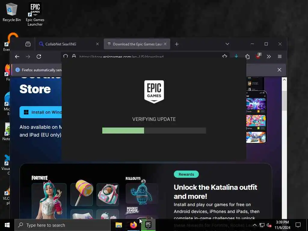The image size is (308, 231).
Task: Click the notification bar info icon
Action: pyautogui.click(x=17, y=70)
